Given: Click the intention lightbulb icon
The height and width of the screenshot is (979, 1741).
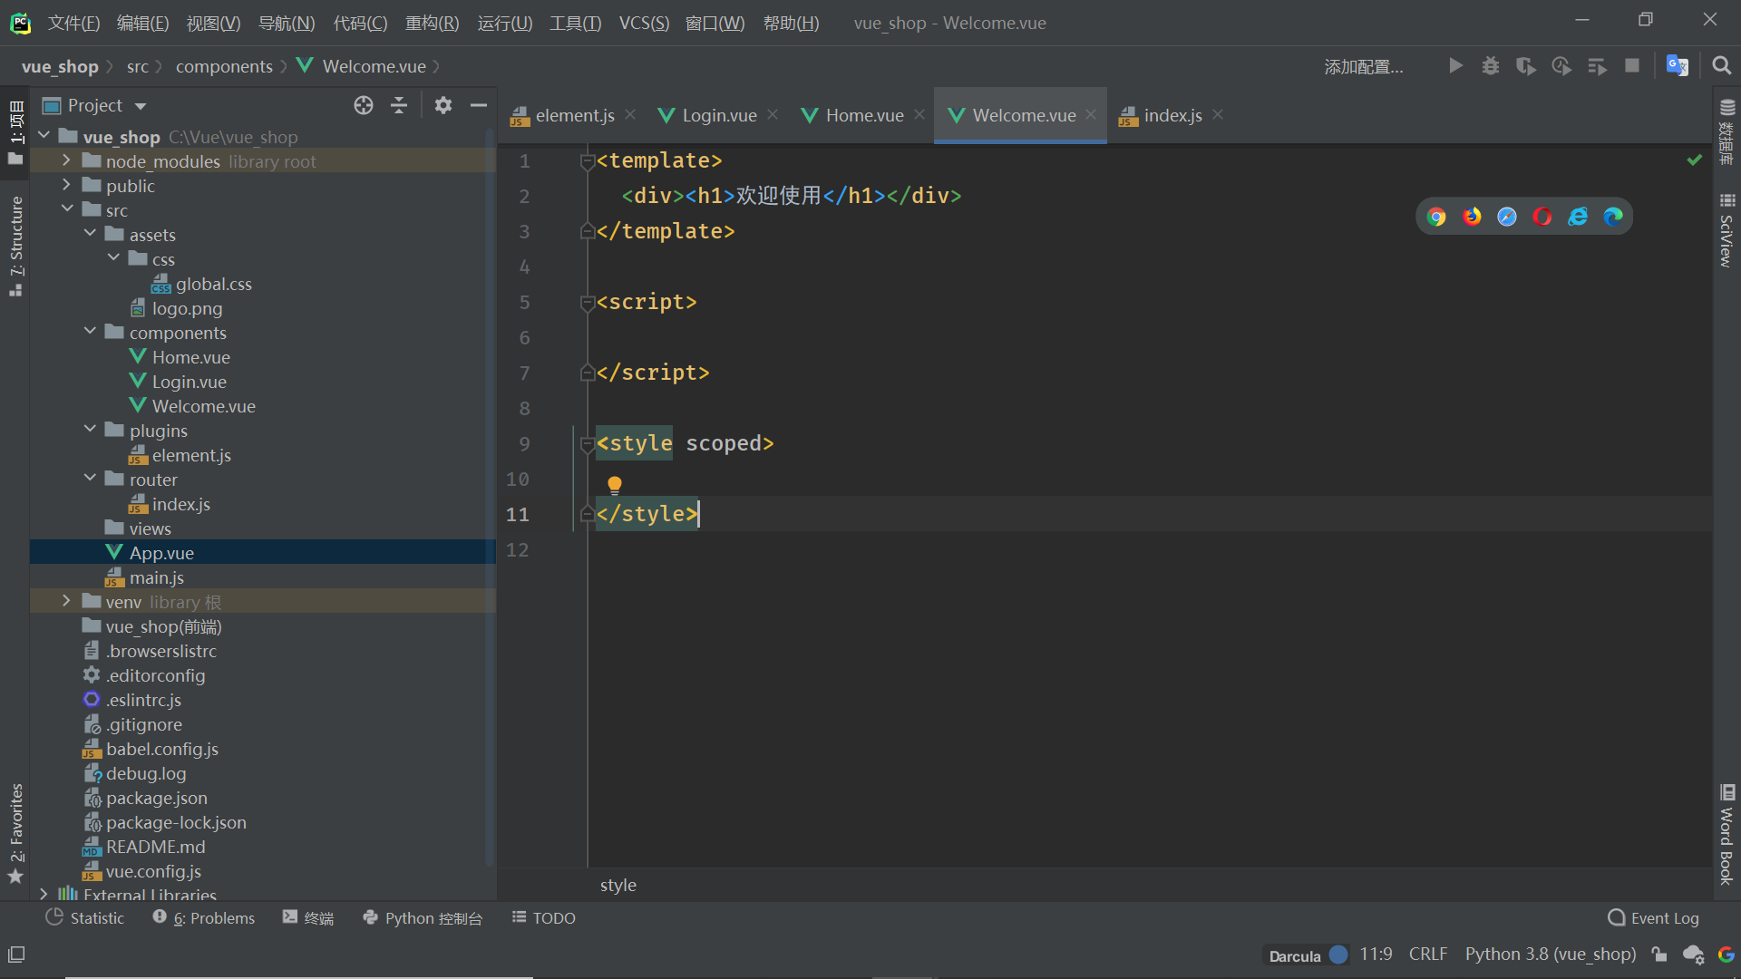Looking at the screenshot, I should [615, 485].
